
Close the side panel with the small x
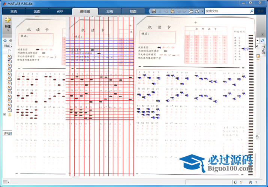click(x=257, y=46)
